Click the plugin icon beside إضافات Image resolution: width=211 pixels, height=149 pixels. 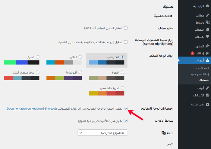pos(208,53)
